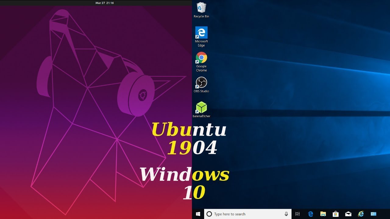Viewport: 390px width, 219px height.
Task: Open the Mail app from the taskbar
Action: coord(348,214)
